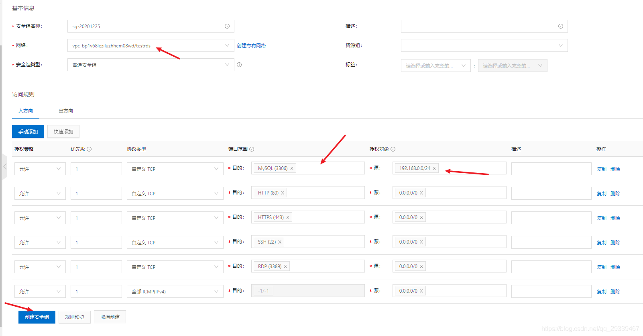Click priority field in MySQL row

pyautogui.click(x=96, y=169)
